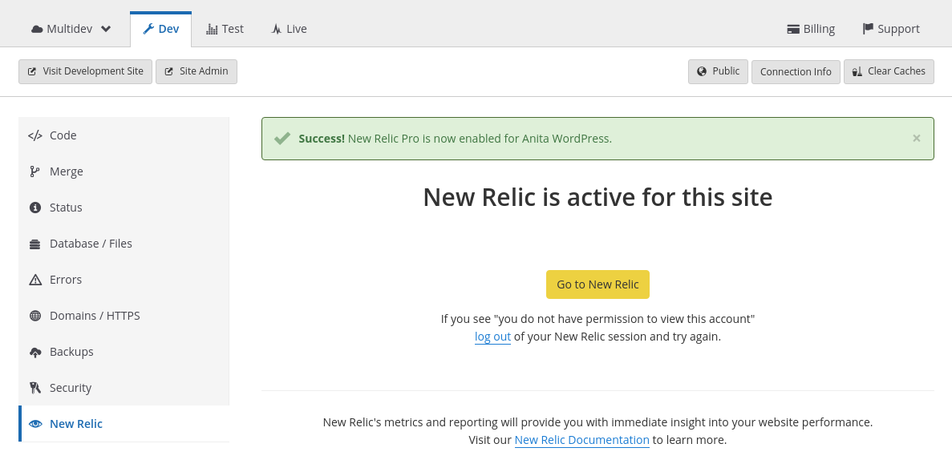The image size is (952, 472).
Task: Open Errors via the warning triangle icon
Action: [x=34, y=279]
